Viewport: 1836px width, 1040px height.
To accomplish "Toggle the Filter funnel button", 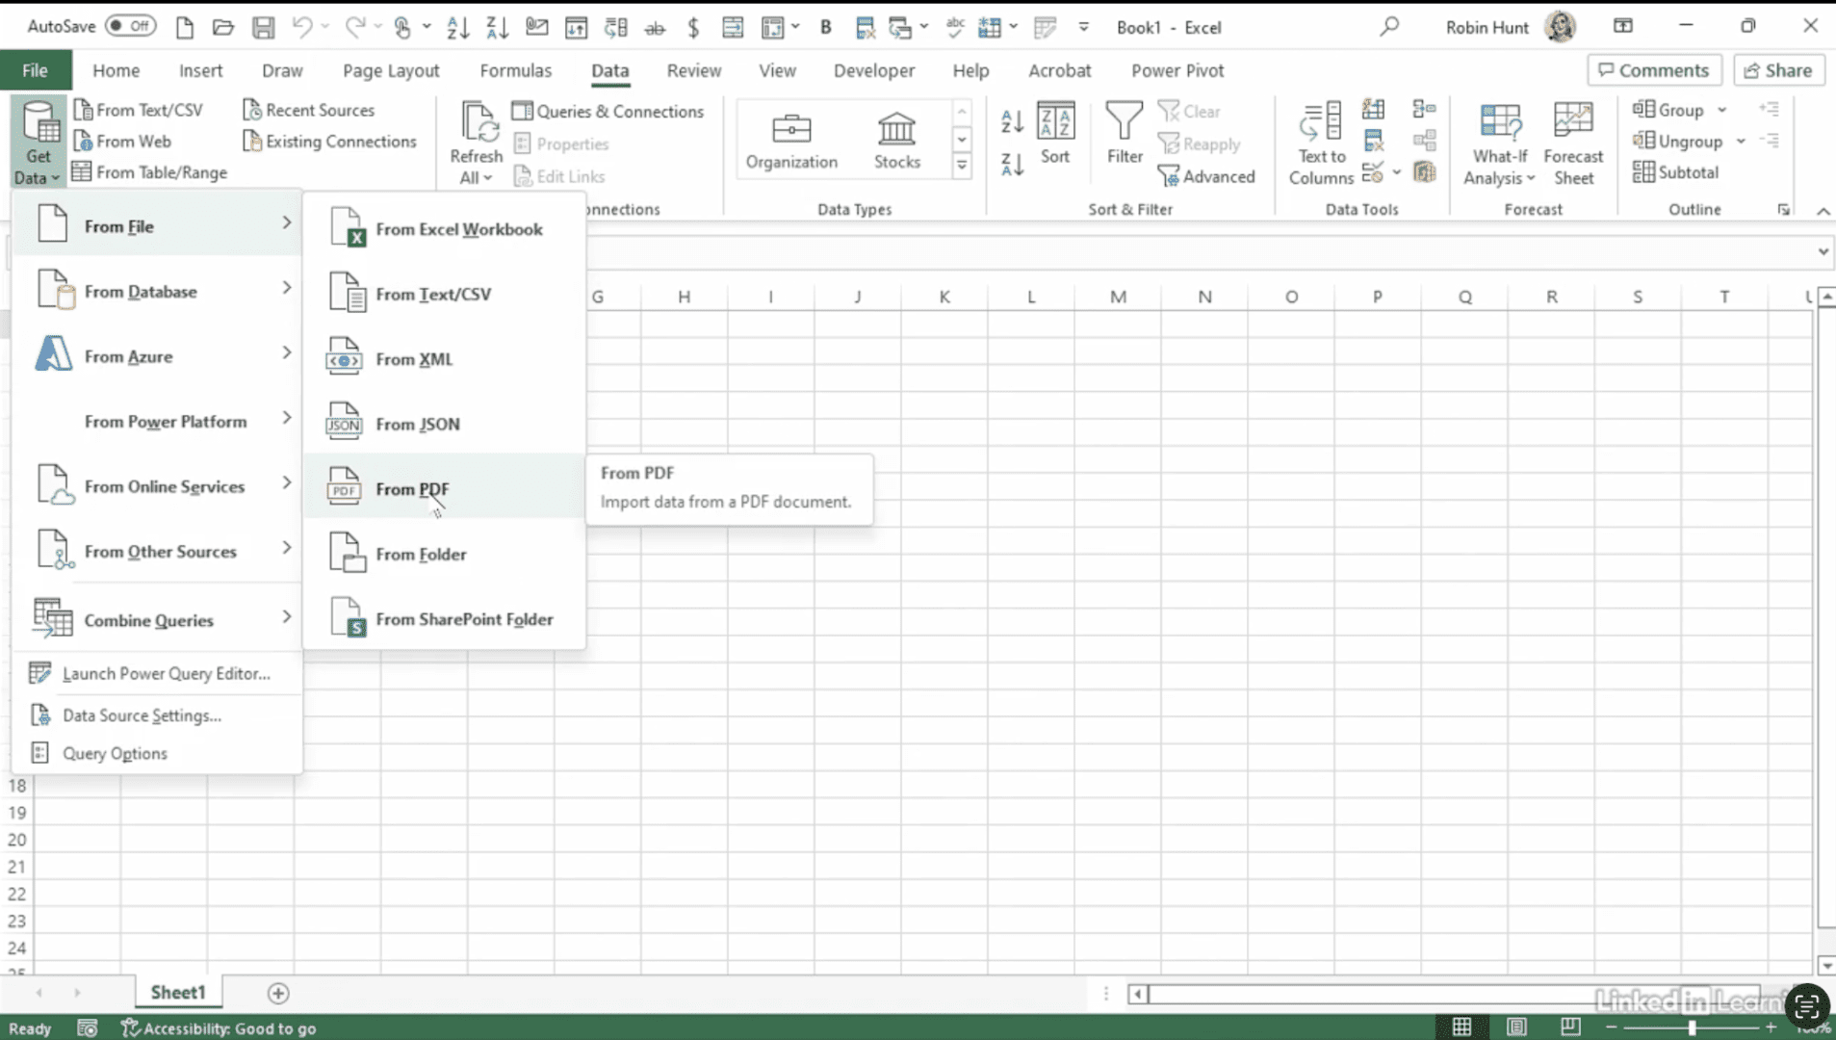I will 1124,133.
